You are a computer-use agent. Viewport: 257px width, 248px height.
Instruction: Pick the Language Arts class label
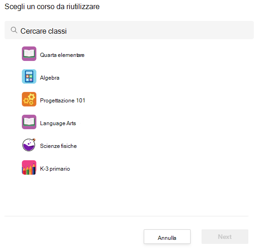click(58, 123)
